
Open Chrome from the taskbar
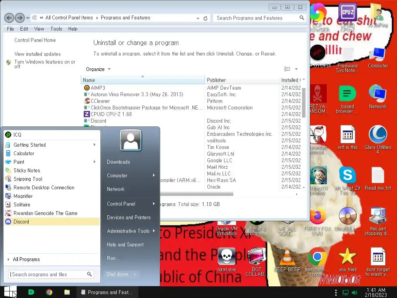(49, 292)
